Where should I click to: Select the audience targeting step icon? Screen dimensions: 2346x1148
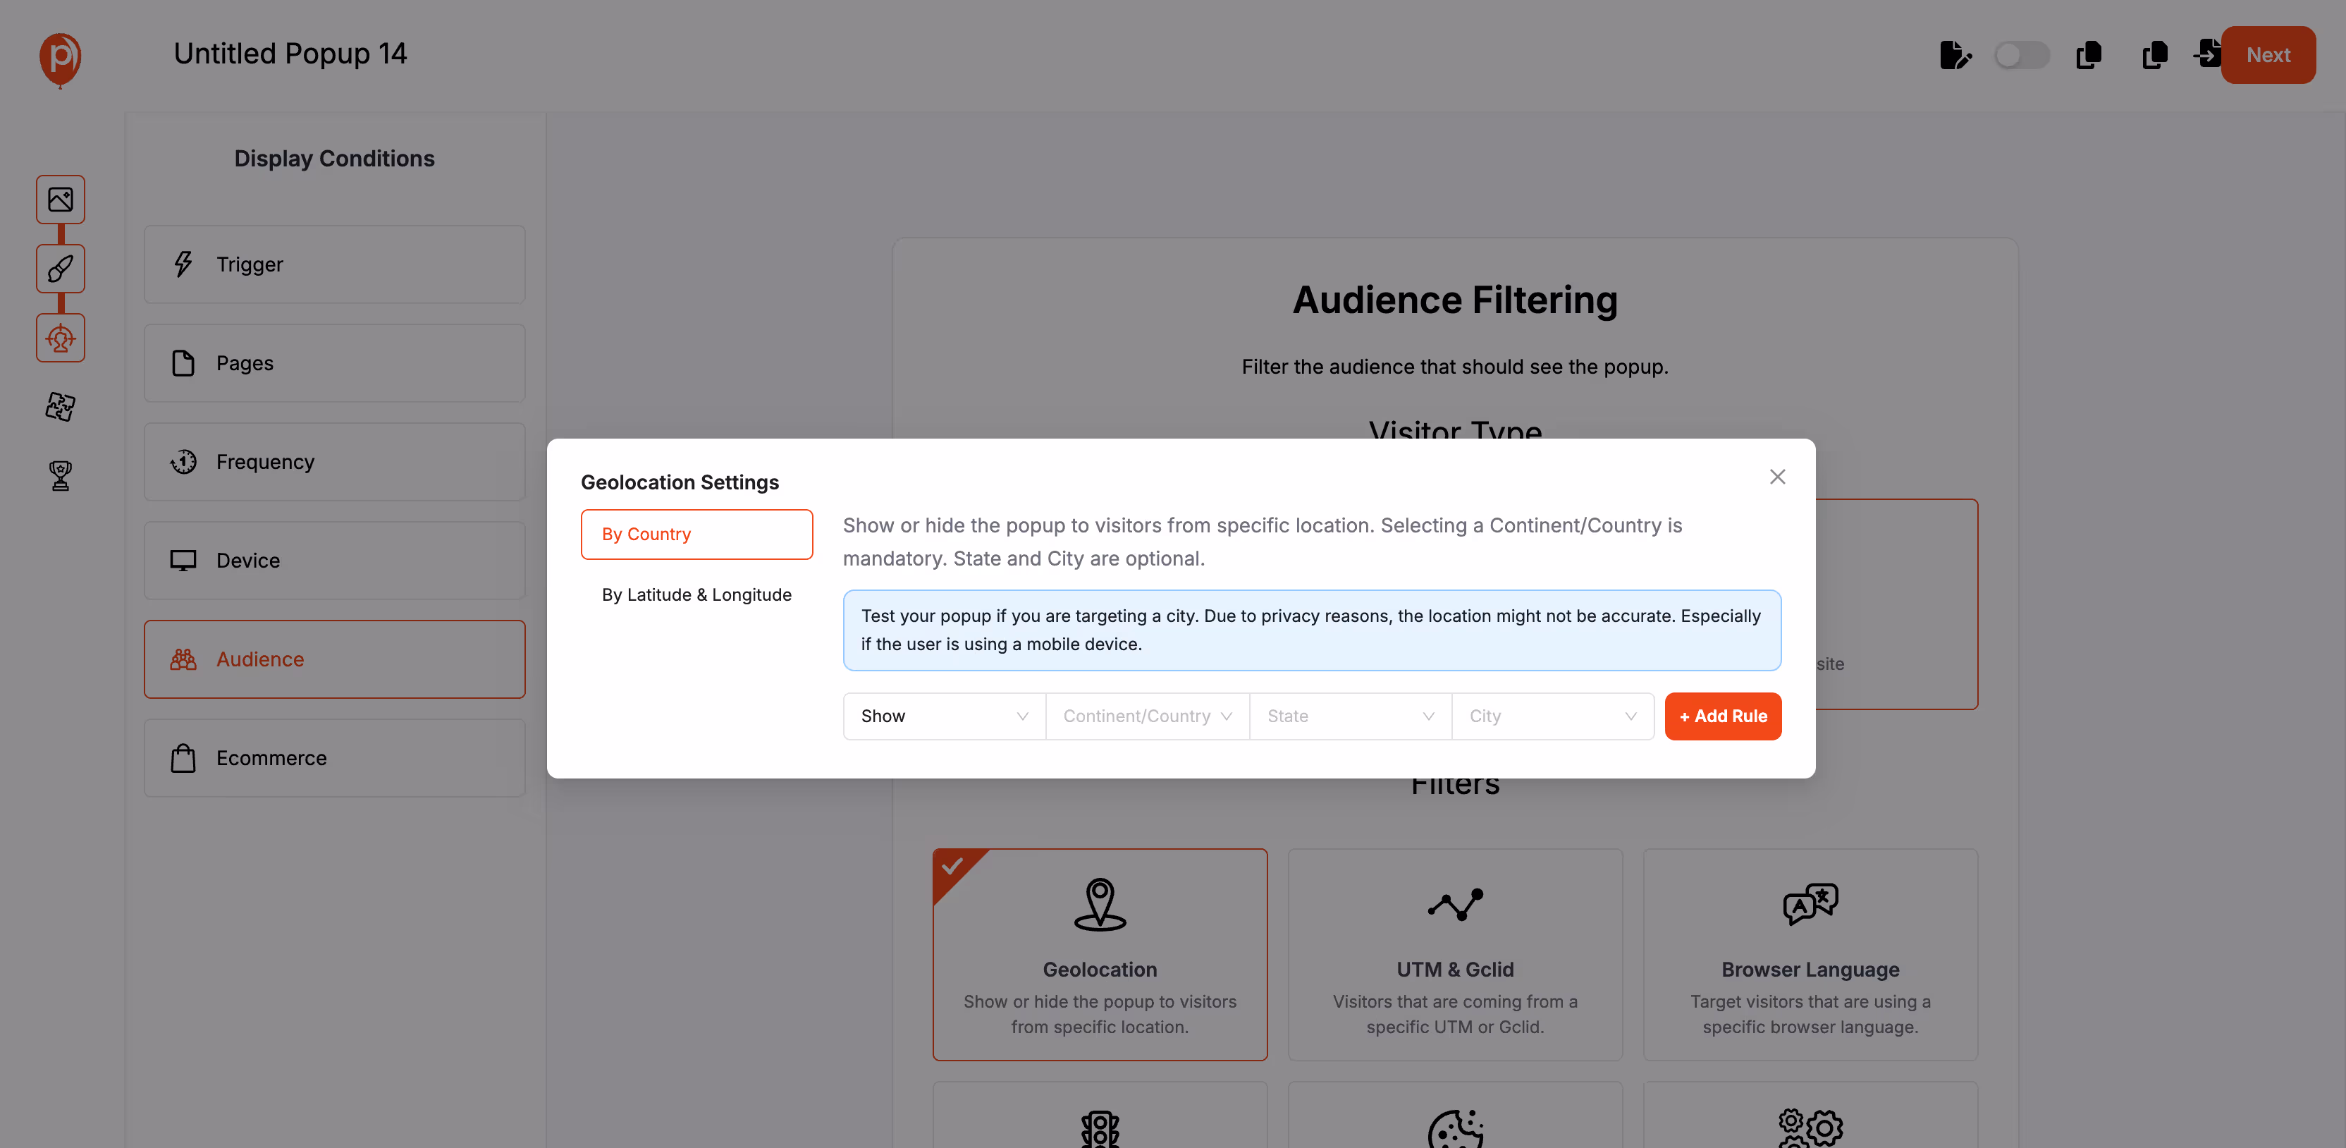click(x=60, y=337)
